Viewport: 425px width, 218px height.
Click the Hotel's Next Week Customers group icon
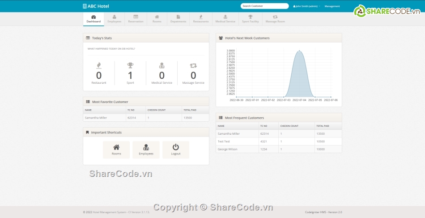(x=221, y=38)
